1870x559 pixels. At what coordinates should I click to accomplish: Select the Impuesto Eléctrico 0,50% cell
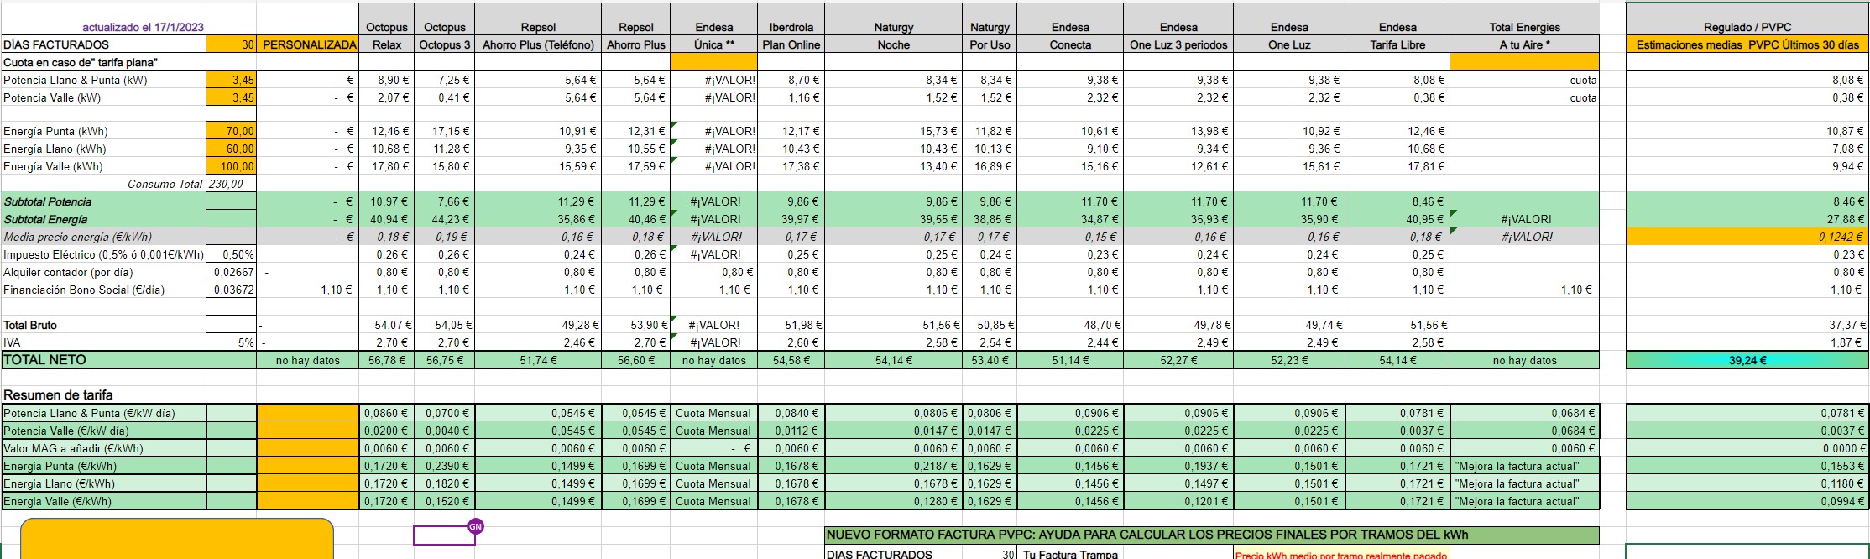231,254
